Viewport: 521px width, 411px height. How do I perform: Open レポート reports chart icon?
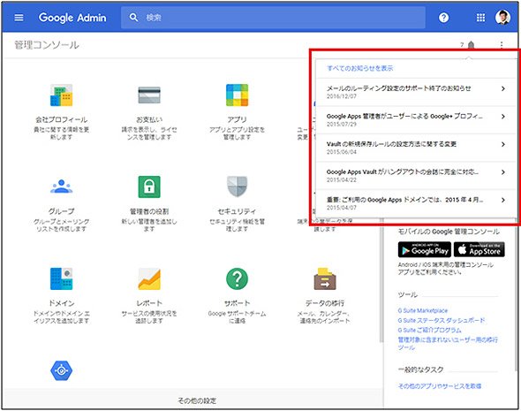(149, 278)
